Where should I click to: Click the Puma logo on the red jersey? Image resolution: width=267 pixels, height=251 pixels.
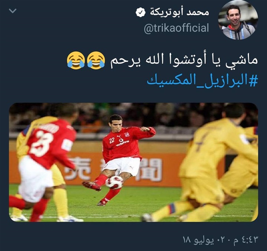click(119, 136)
